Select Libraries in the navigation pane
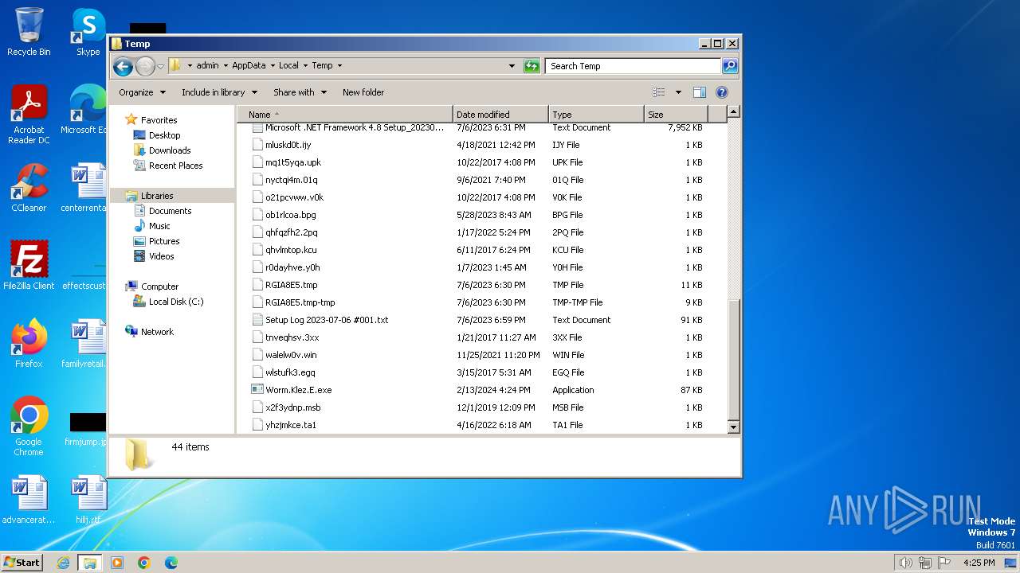 [157, 196]
